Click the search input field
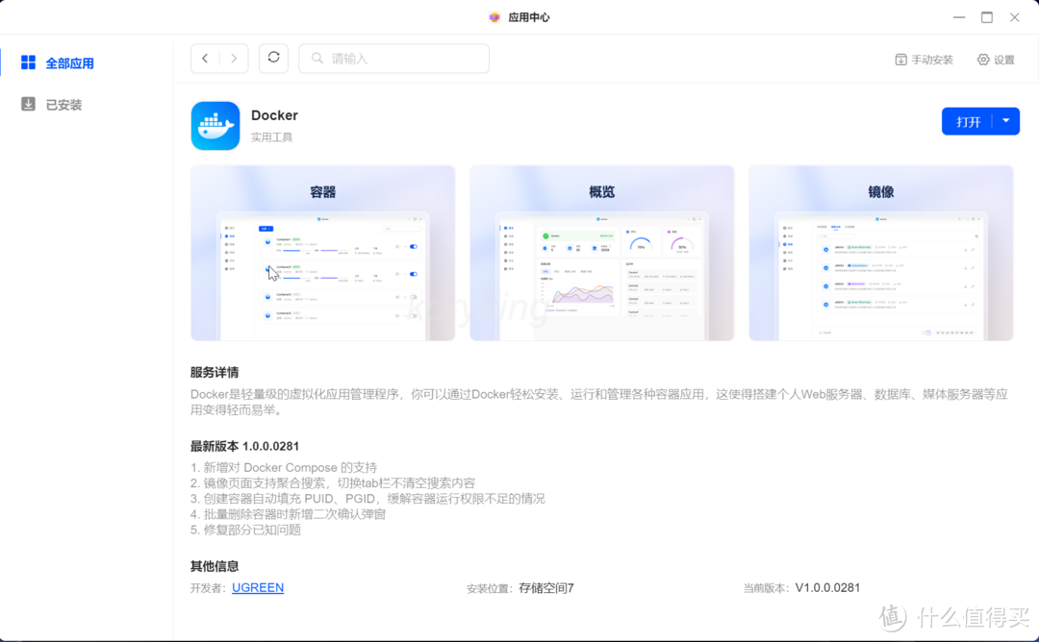This screenshot has height=642, width=1039. point(404,59)
